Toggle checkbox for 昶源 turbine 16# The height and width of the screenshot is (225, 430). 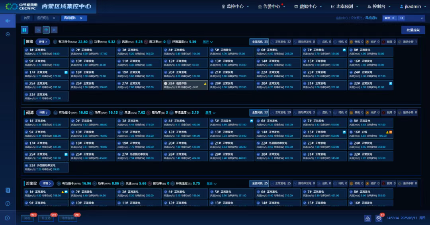pos(352,132)
